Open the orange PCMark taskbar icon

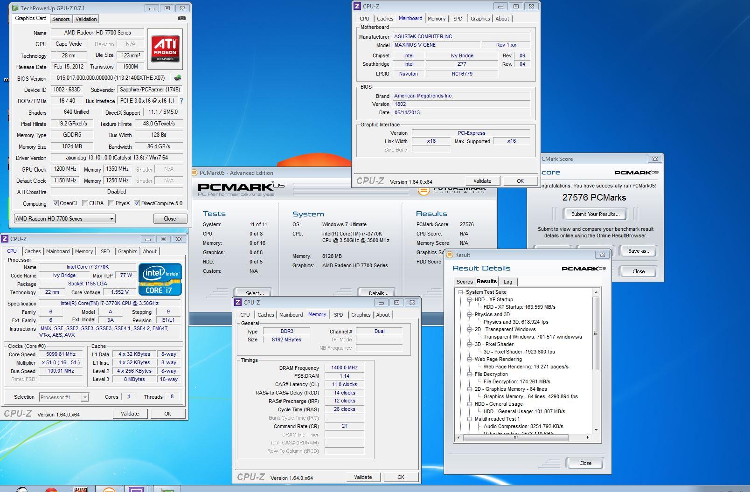point(109,489)
